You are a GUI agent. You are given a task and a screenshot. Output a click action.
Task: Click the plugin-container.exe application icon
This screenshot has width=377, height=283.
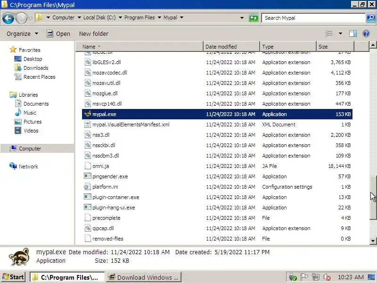tap(88, 197)
